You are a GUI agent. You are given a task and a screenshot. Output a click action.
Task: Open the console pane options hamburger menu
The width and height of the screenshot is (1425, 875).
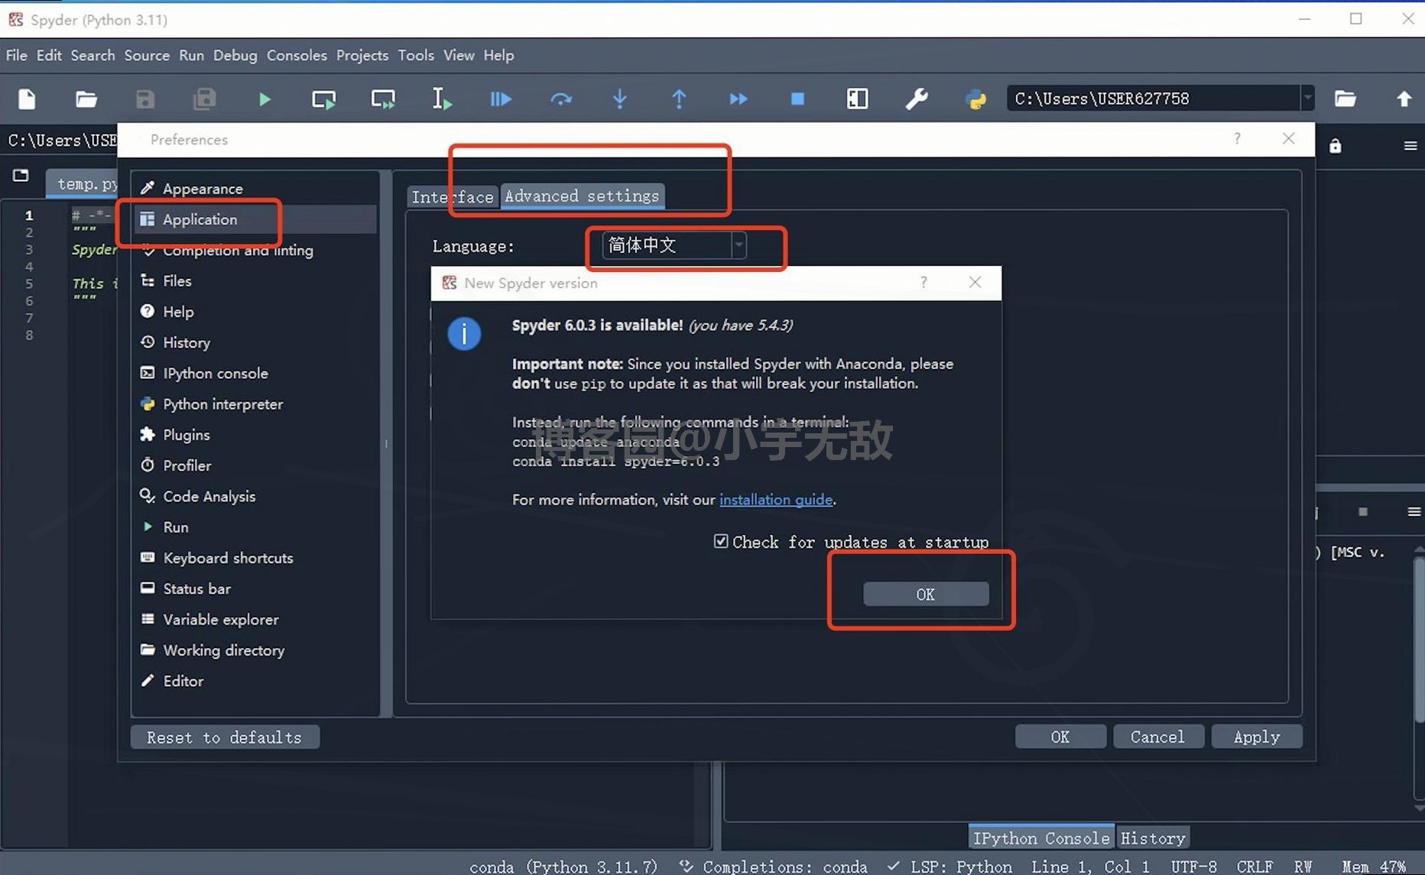tap(1414, 512)
